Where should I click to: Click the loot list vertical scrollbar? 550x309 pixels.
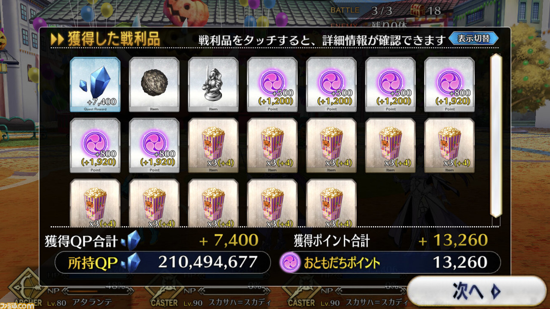pos(496,135)
